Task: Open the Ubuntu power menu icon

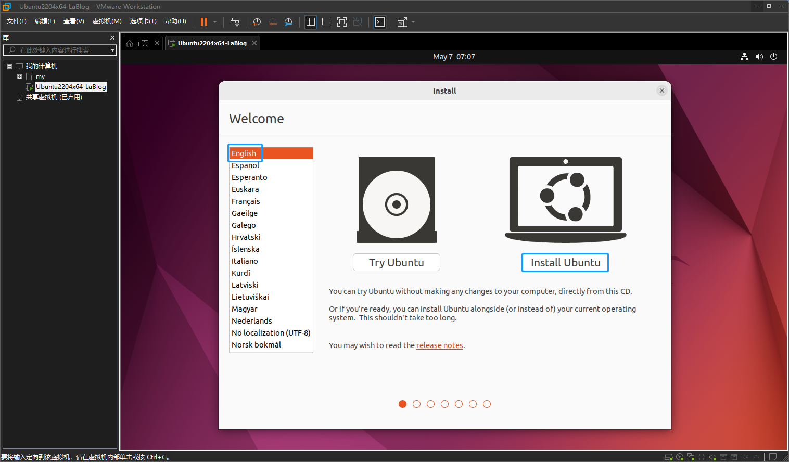Action: pos(774,57)
